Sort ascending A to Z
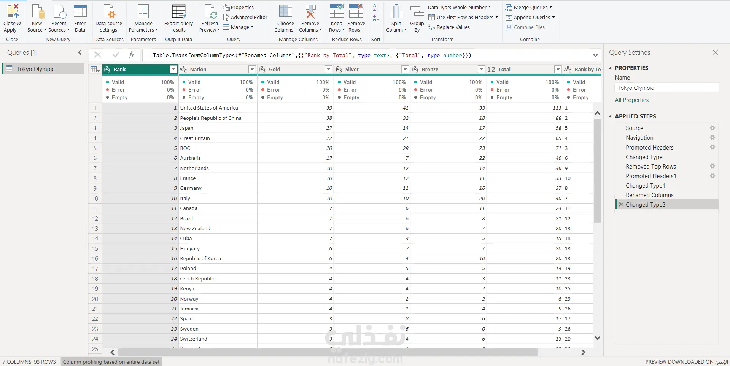The image size is (730, 366). point(376,7)
